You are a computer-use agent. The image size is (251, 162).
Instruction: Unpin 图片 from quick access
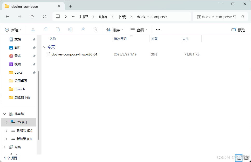pos(34,48)
